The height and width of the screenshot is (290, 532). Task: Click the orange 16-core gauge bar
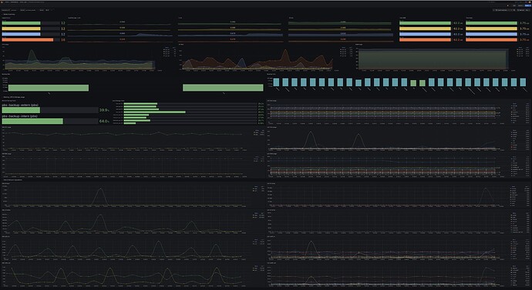pyautogui.click(x=28, y=40)
